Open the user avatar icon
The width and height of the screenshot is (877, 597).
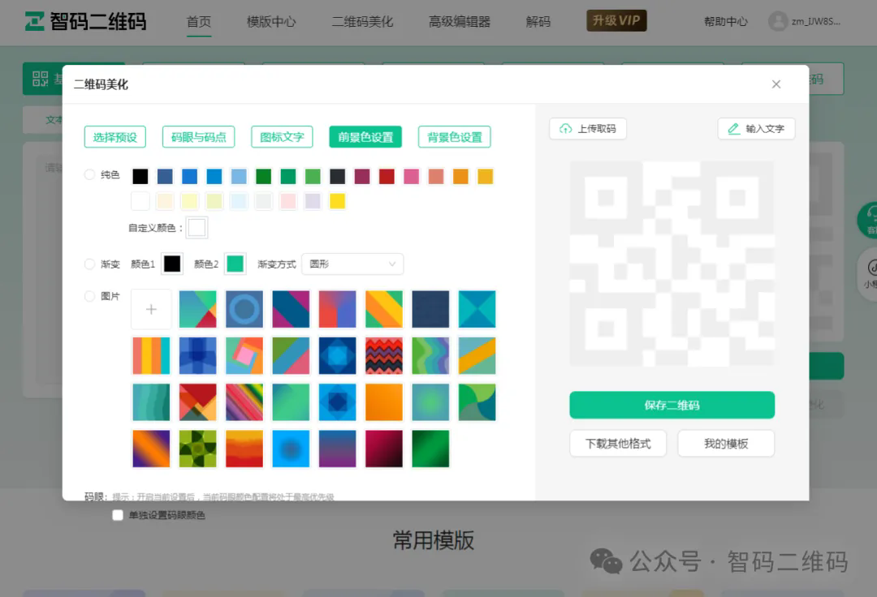[778, 21]
